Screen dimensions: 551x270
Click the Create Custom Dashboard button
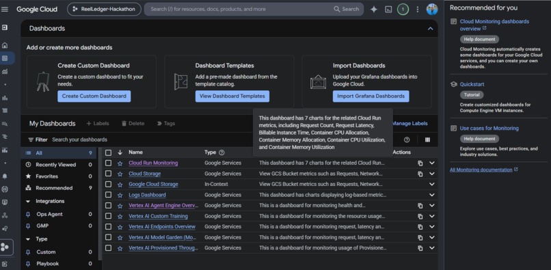(x=94, y=96)
